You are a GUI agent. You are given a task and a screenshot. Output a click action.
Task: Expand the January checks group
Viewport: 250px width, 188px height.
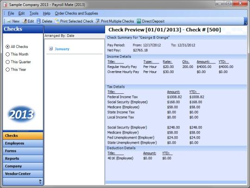pyautogui.click(x=51, y=49)
